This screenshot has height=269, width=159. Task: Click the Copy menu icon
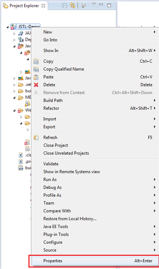[36, 61]
